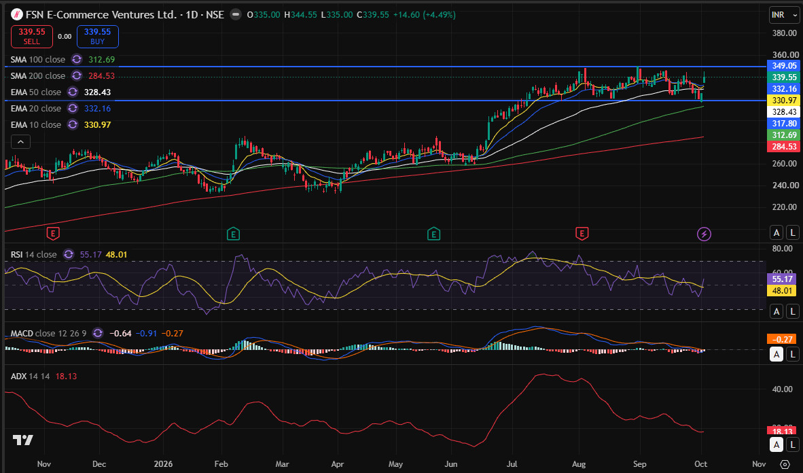Click the RSI indicator refresh icon

pyautogui.click(x=69, y=254)
